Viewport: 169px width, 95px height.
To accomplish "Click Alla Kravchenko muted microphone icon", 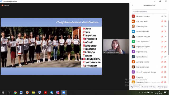I will pyautogui.click(x=162, y=21).
